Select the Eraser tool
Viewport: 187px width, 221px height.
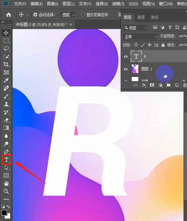point(6,120)
